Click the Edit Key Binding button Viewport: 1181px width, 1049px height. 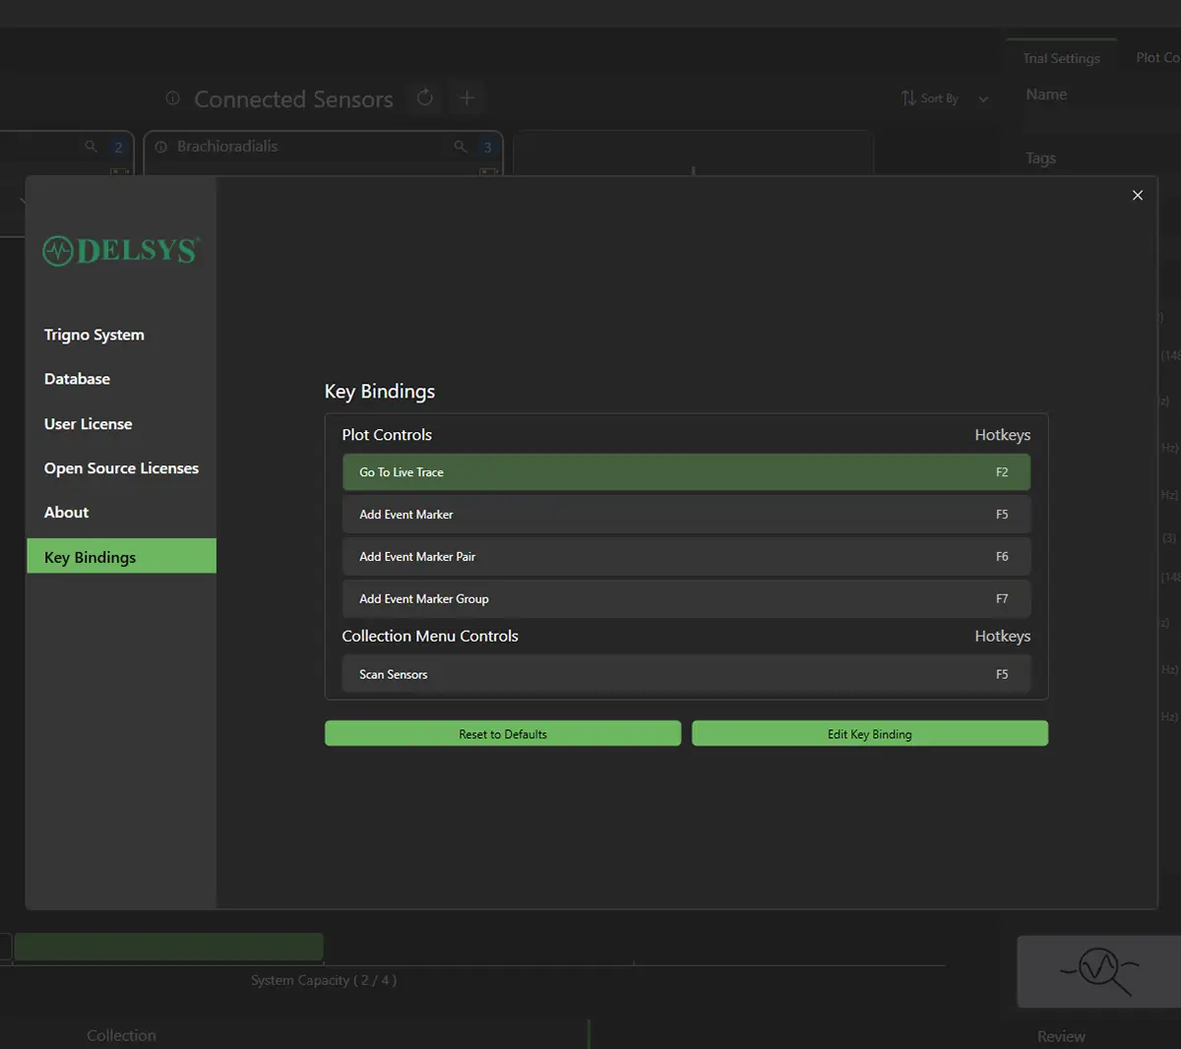[869, 734]
